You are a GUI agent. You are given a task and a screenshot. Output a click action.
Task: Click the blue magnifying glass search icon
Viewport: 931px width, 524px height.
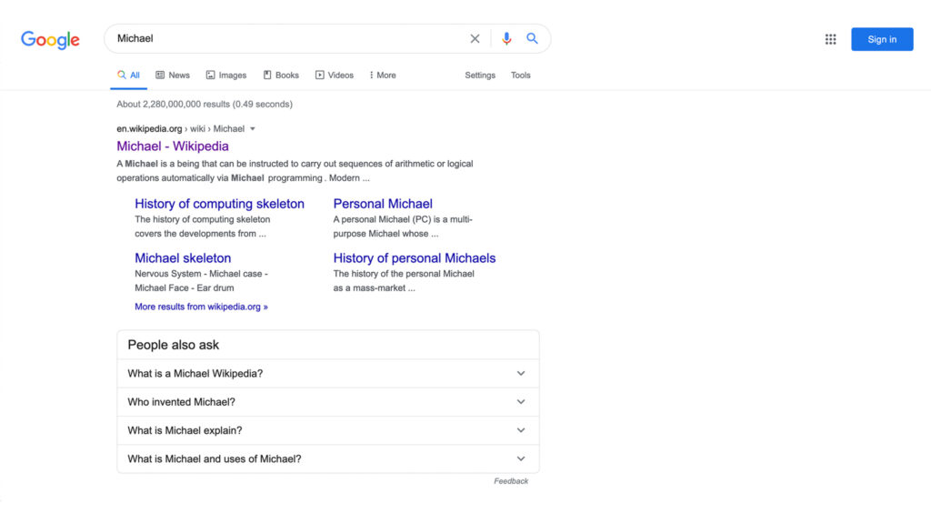pos(533,39)
